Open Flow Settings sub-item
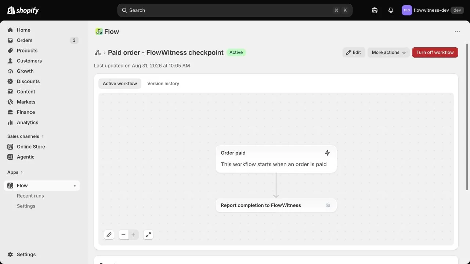The width and height of the screenshot is (470, 264). [42, 206]
